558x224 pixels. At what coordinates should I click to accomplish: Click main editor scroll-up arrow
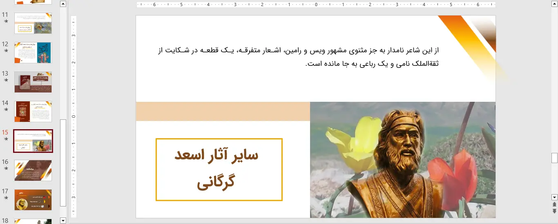[554, 4]
